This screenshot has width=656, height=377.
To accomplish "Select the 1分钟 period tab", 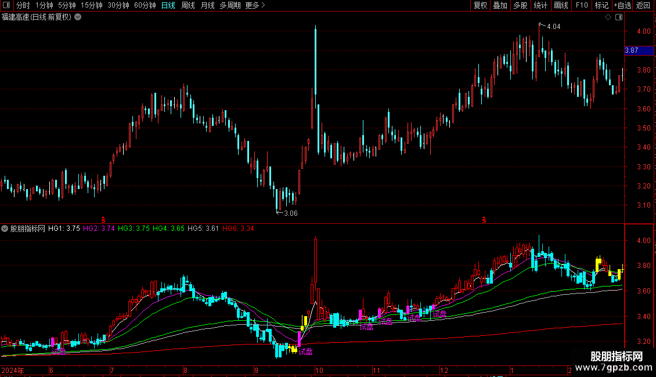I will point(44,5).
